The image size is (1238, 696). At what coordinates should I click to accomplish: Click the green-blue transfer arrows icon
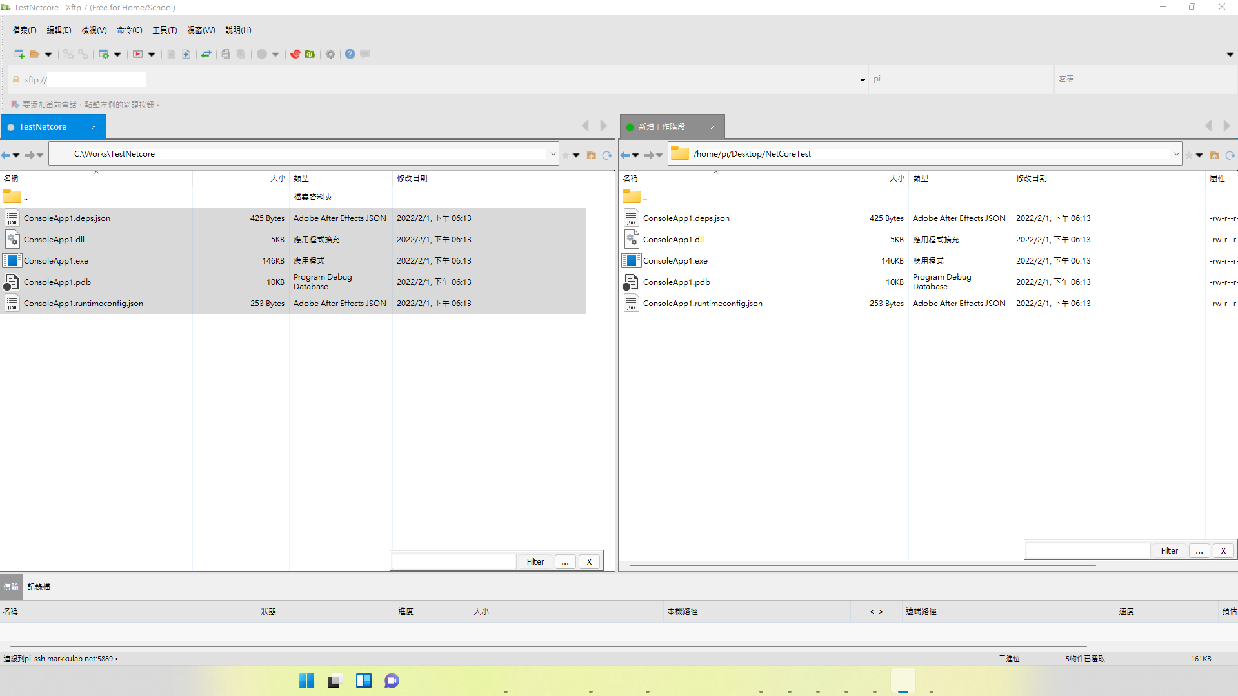(x=206, y=54)
